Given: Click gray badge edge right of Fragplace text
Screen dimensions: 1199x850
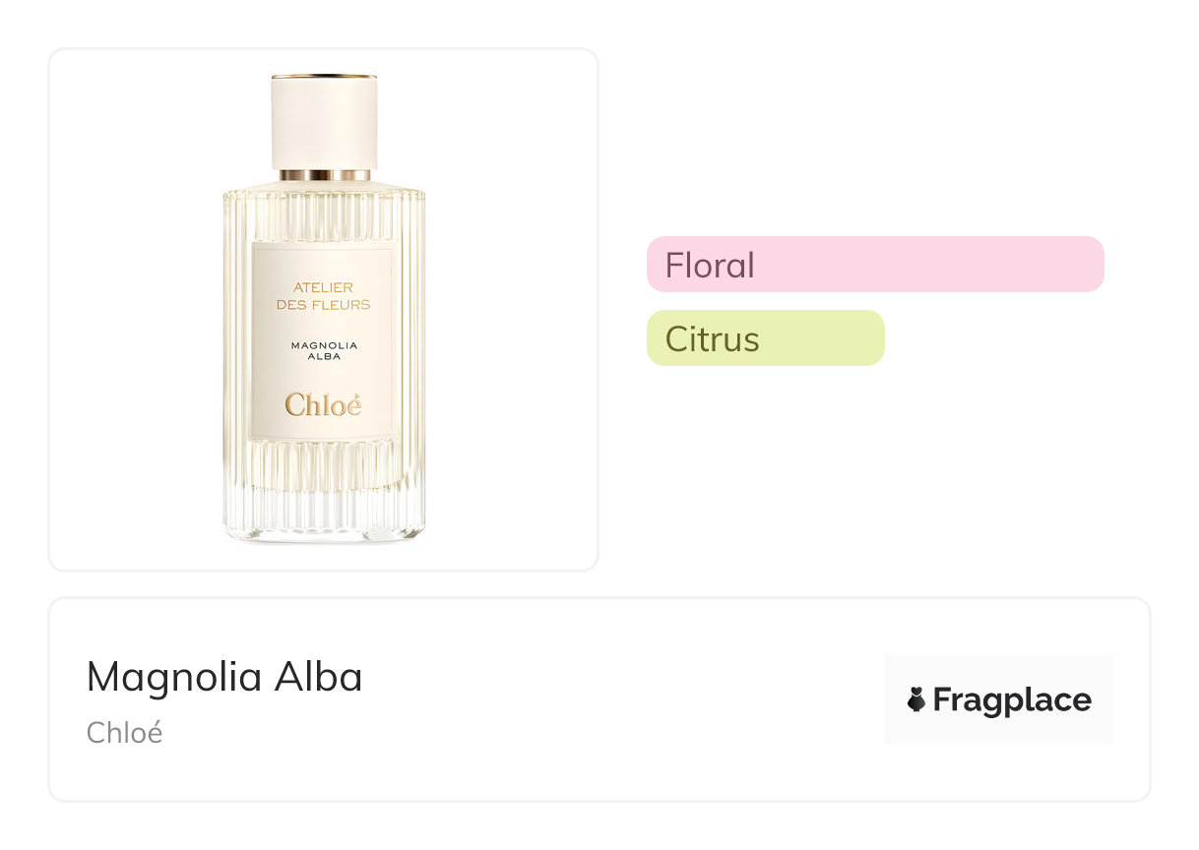Looking at the screenshot, I should click(x=1104, y=699).
